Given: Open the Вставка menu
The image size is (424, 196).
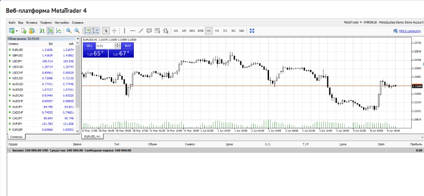Looking at the screenshot, I should pos(32,23).
